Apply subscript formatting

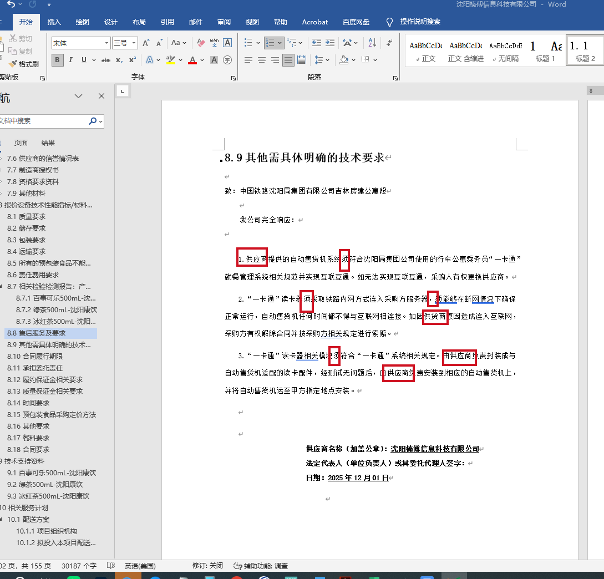click(119, 60)
